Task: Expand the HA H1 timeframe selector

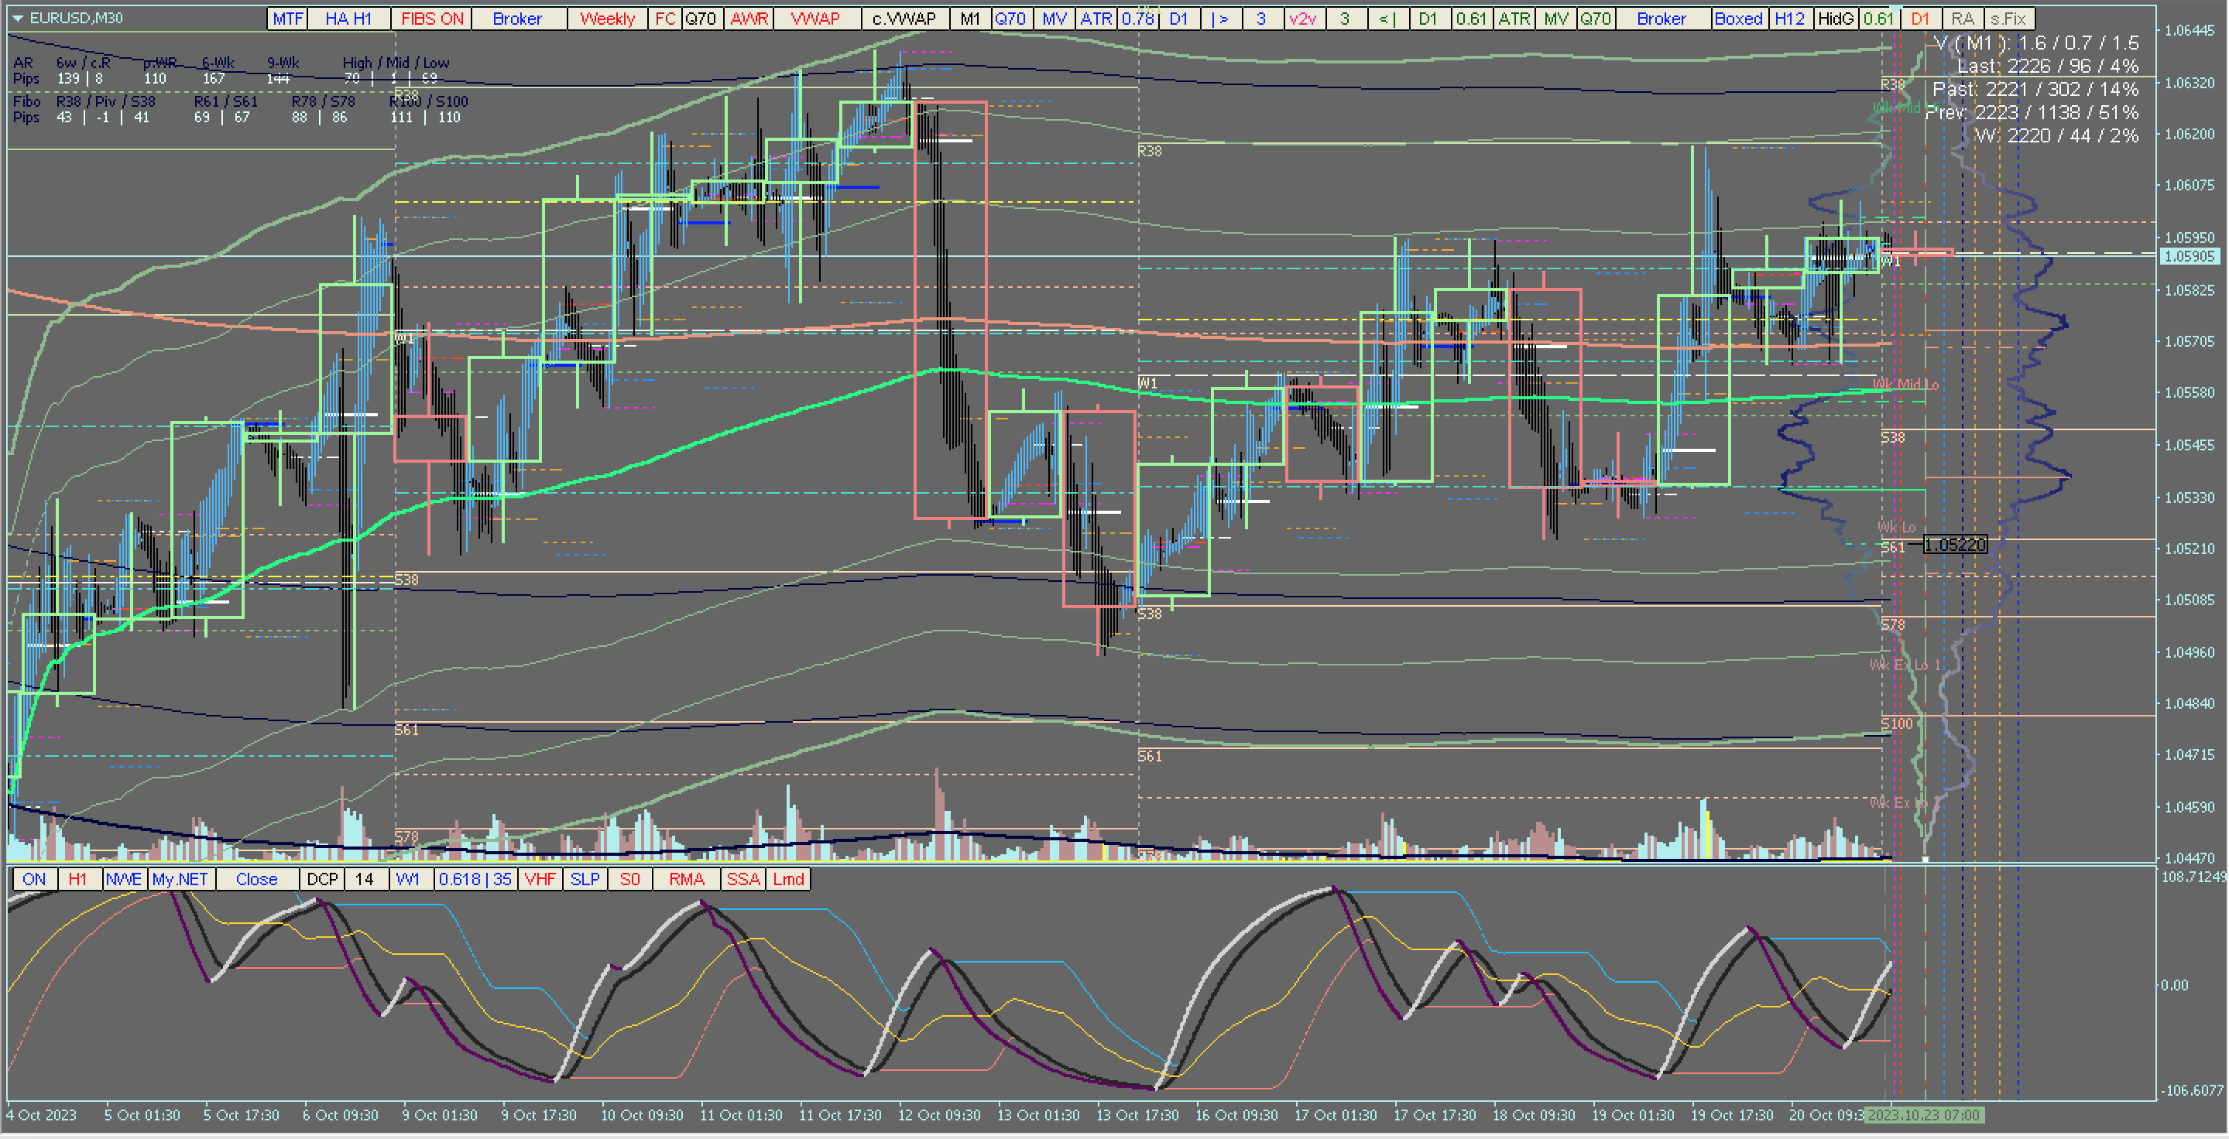Action: (x=348, y=18)
